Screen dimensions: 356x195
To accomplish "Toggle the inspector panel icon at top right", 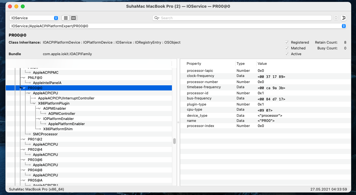I will click(344, 18).
